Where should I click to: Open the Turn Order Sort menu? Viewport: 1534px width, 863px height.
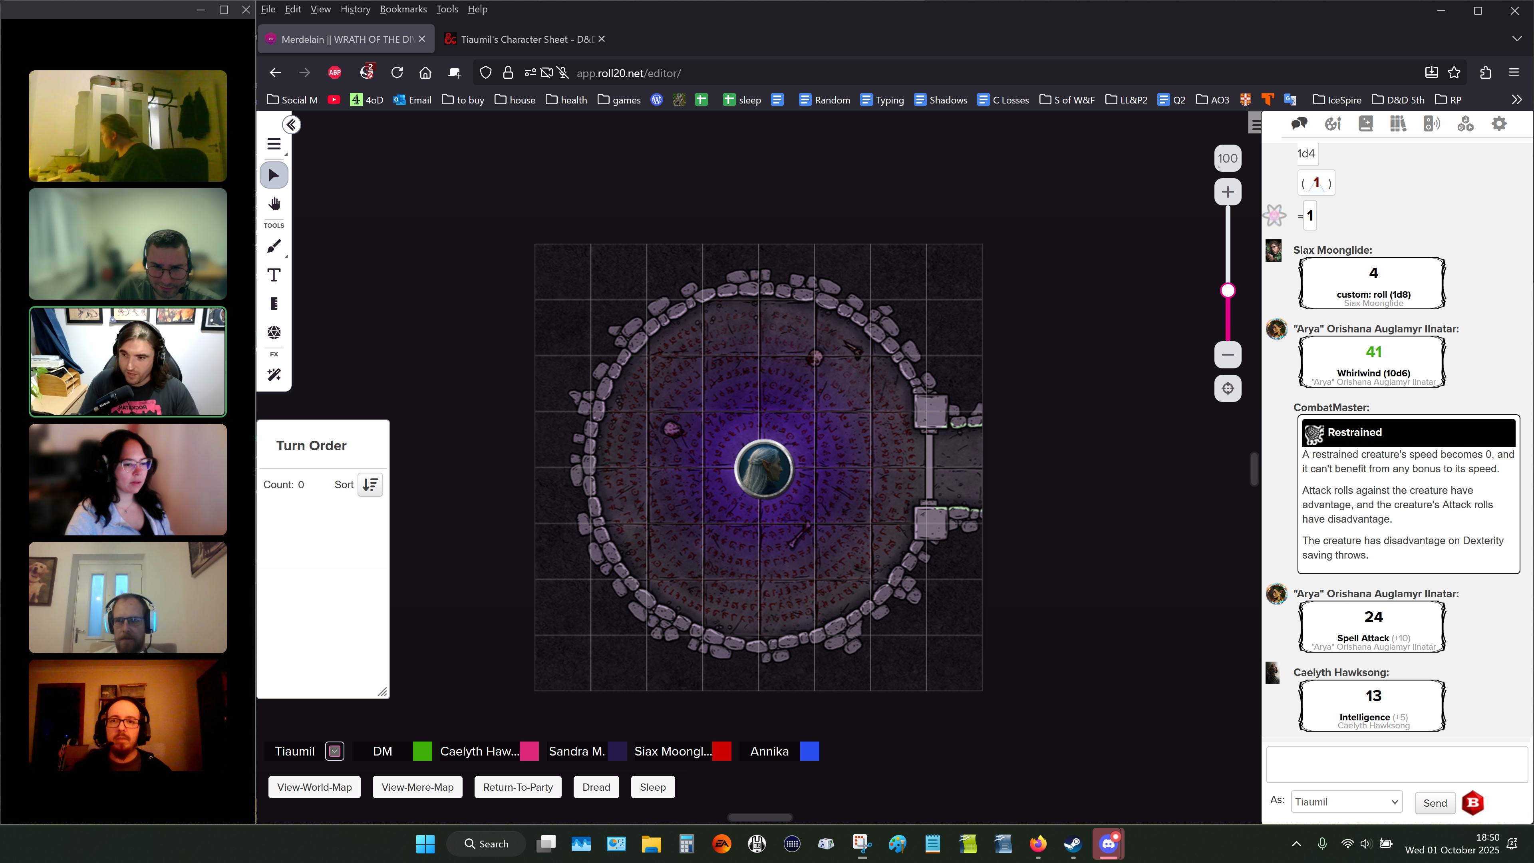pyautogui.click(x=370, y=484)
